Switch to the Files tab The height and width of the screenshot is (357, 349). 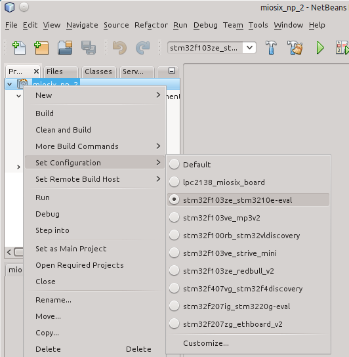60,72
